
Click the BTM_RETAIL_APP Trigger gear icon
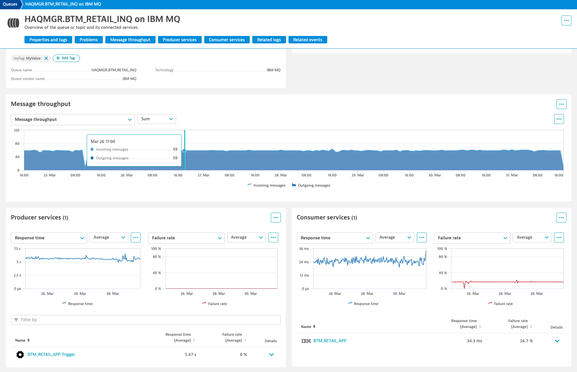pyautogui.click(x=20, y=355)
